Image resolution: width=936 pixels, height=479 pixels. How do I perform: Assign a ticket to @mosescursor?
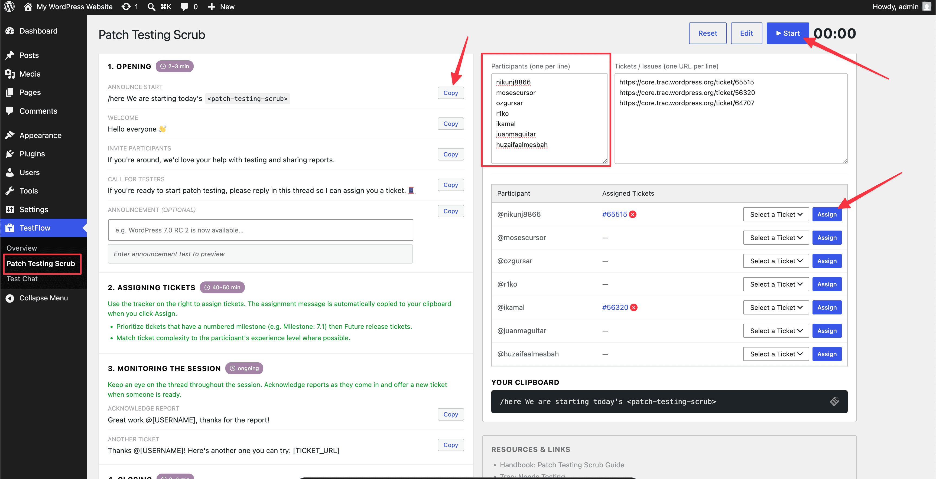(827, 238)
